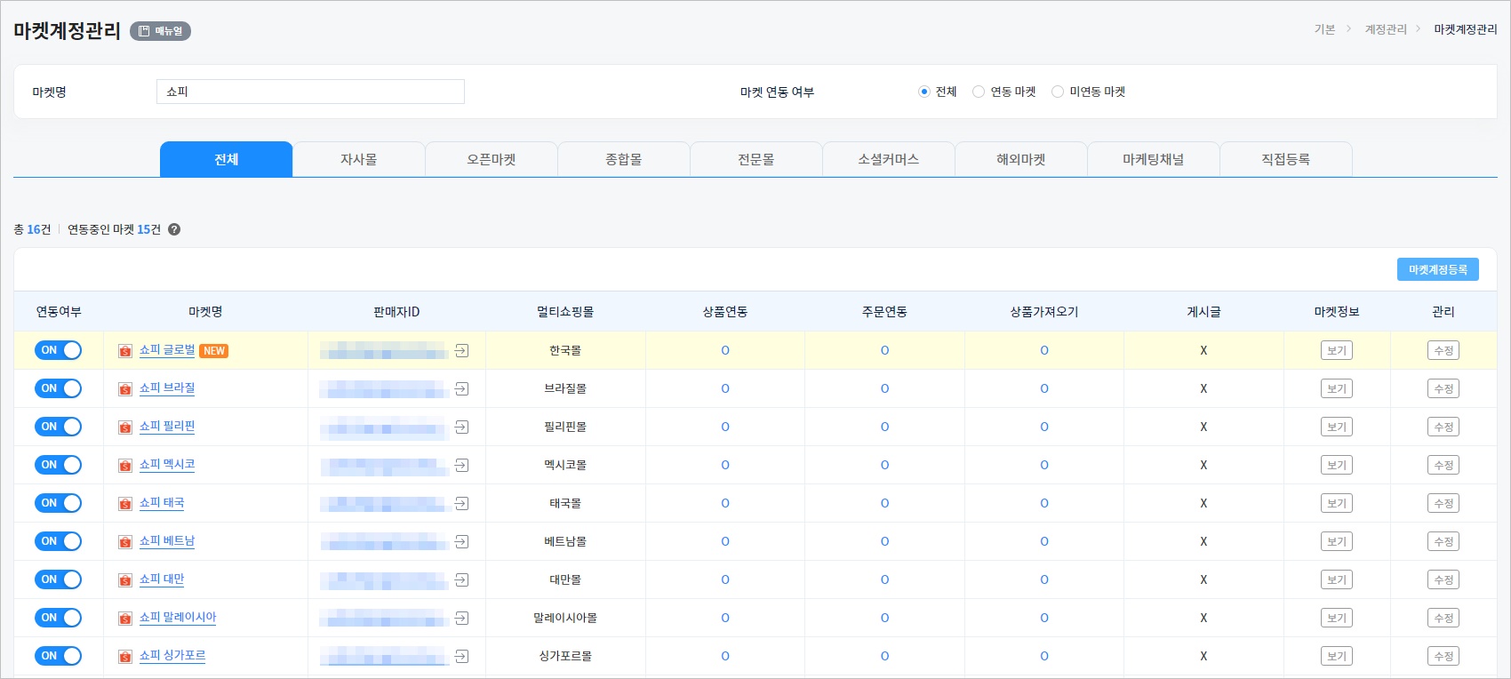Open the 쇼피 말레이시아 market link
Image resolution: width=1511 pixels, height=679 pixels.
[178, 618]
